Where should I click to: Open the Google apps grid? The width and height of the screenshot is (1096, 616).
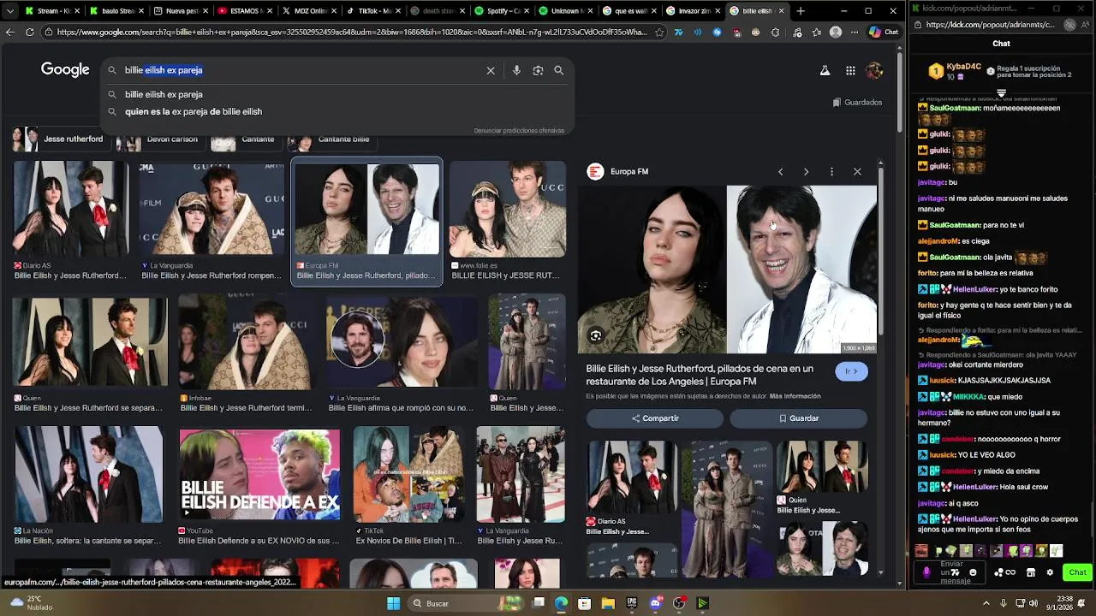[850, 71]
